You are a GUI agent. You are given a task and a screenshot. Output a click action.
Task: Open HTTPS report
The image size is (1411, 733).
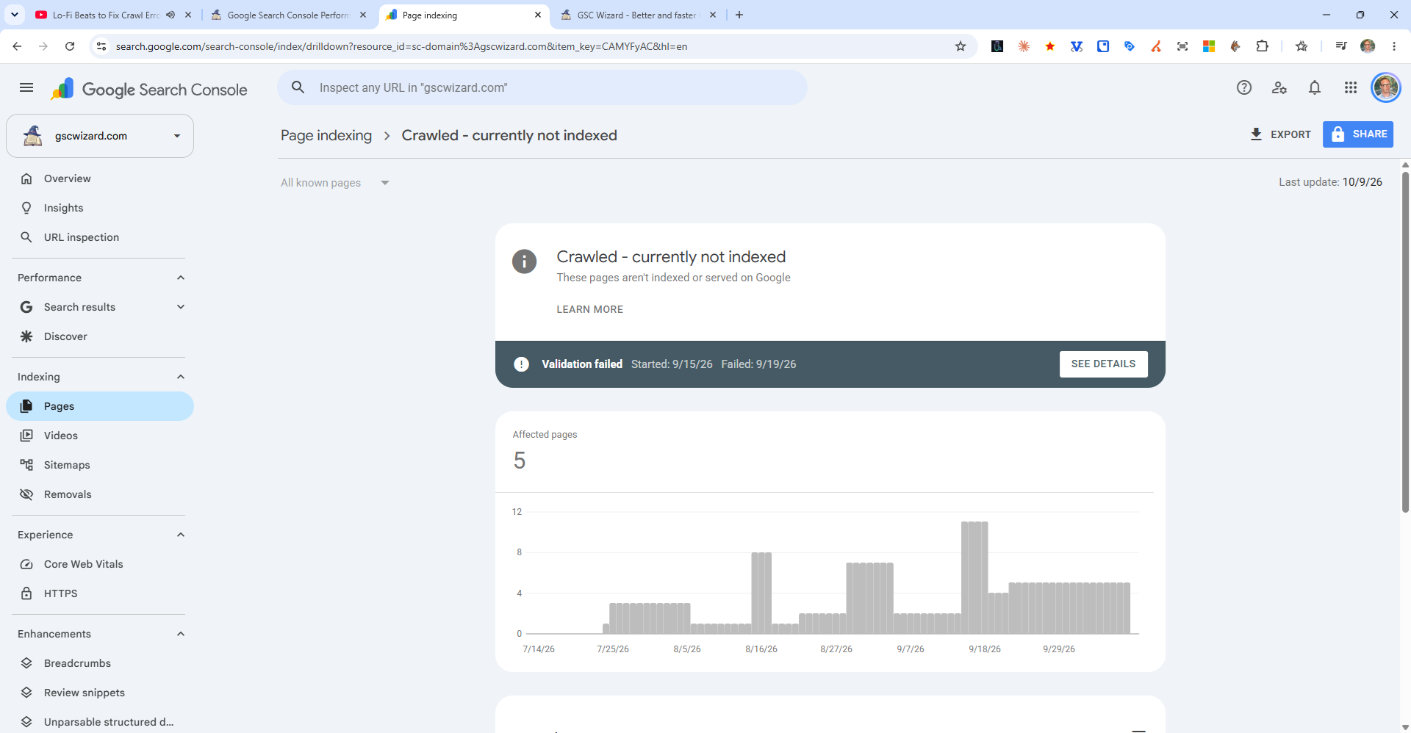[x=100, y=593]
